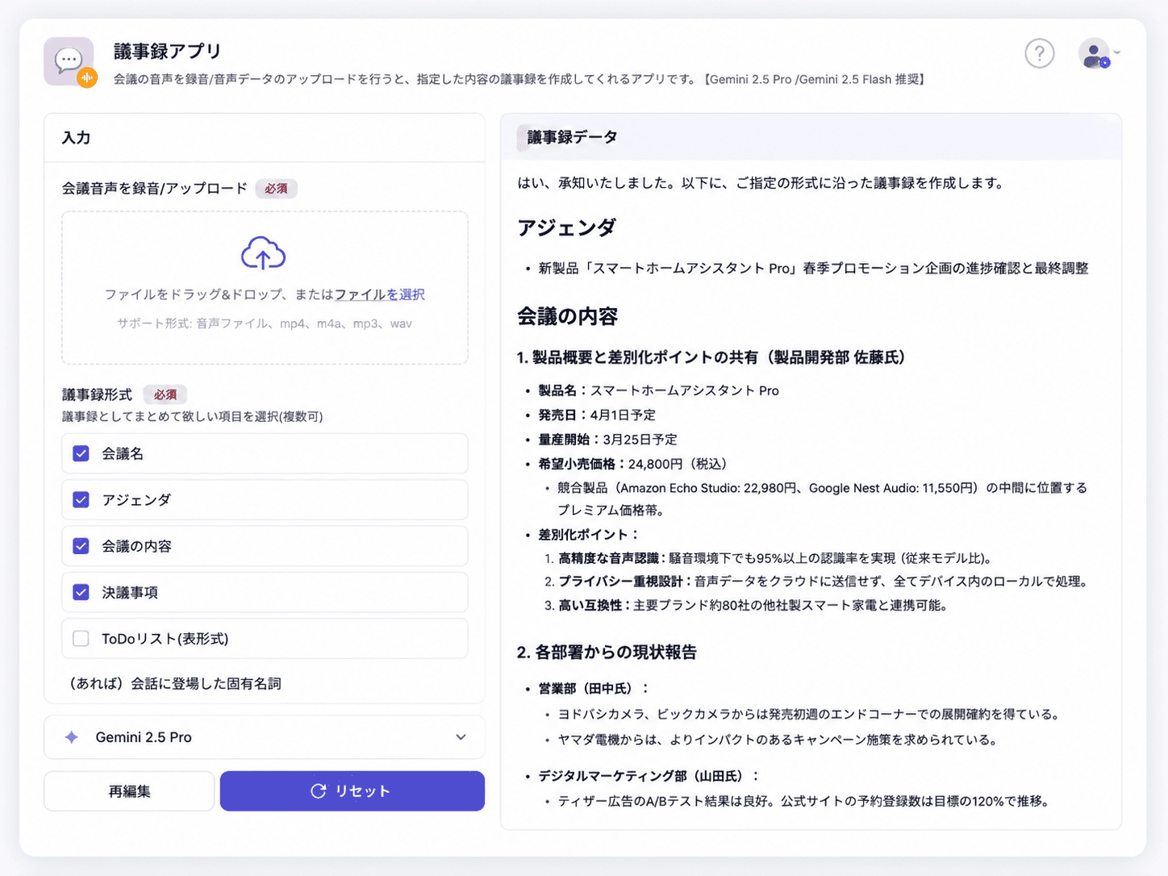This screenshot has width=1168, height=876.
Task: Click the 2. 各部署からの現状報告 heading
Action: click(607, 652)
